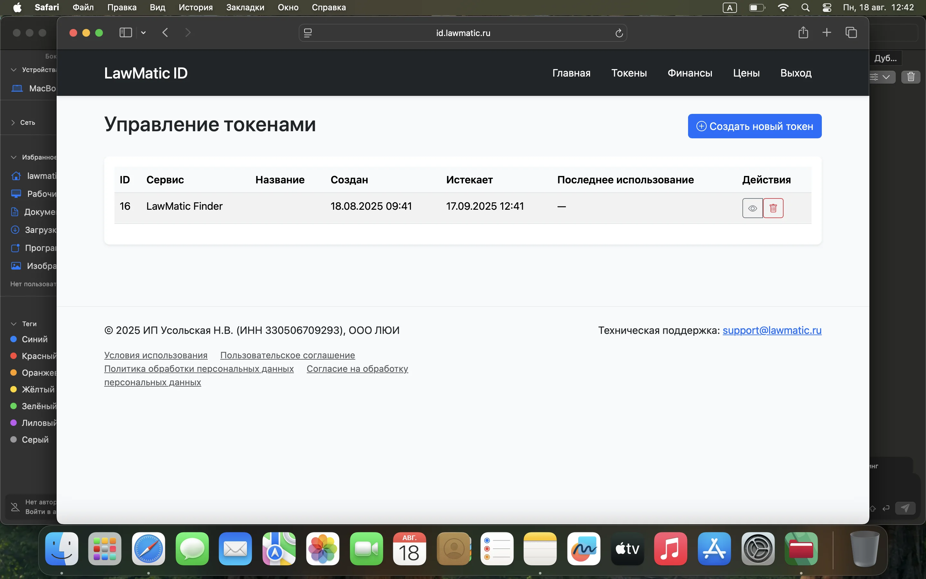Click the trash button in background window
Screen dimensions: 926x579
coord(911,77)
